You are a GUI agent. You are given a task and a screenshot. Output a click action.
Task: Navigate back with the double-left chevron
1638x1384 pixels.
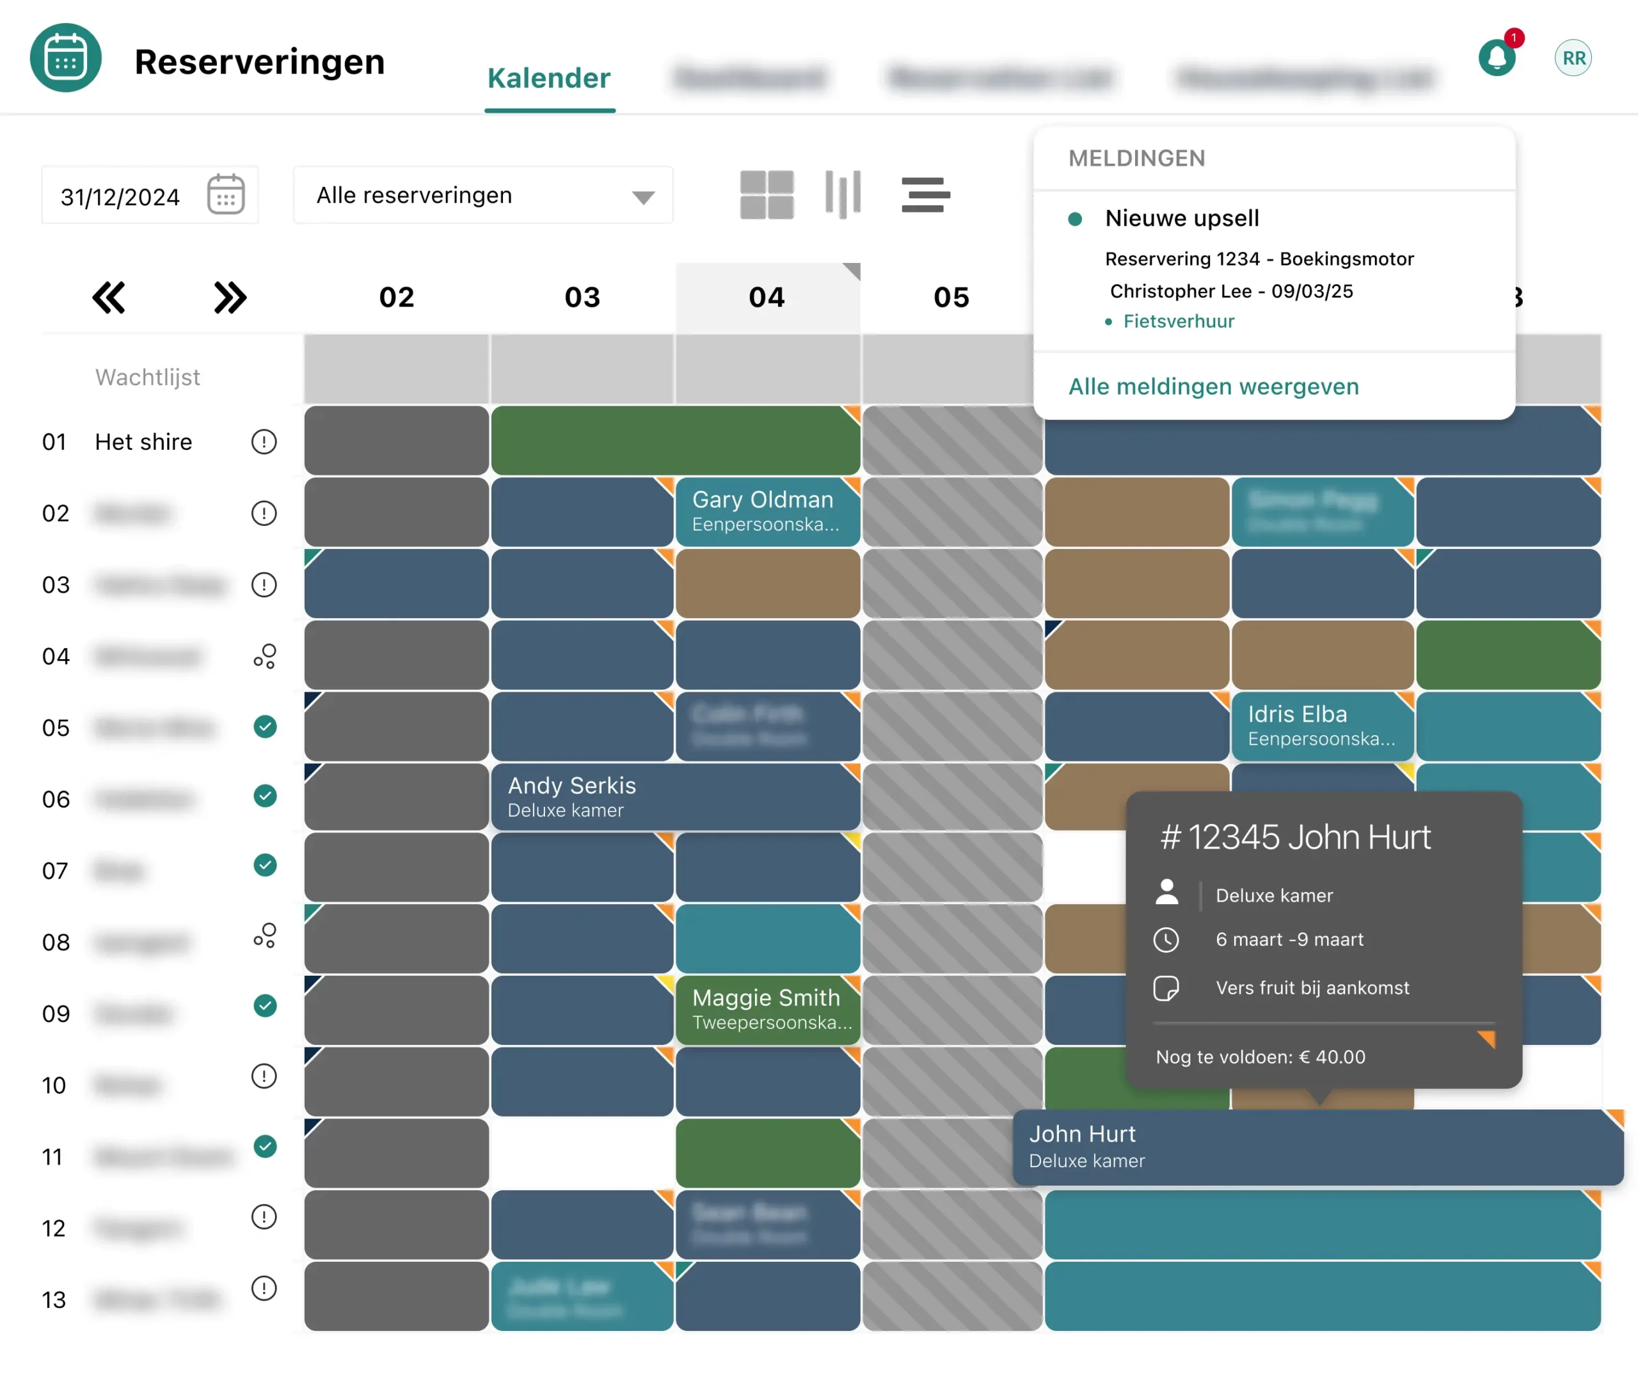point(109,298)
